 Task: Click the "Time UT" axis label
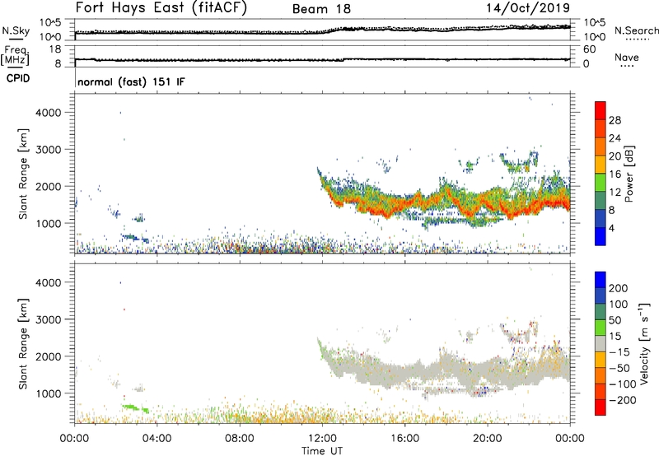[322, 451]
